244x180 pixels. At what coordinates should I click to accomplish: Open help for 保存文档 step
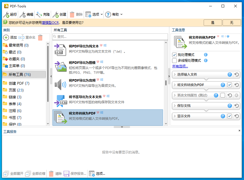[230, 106]
